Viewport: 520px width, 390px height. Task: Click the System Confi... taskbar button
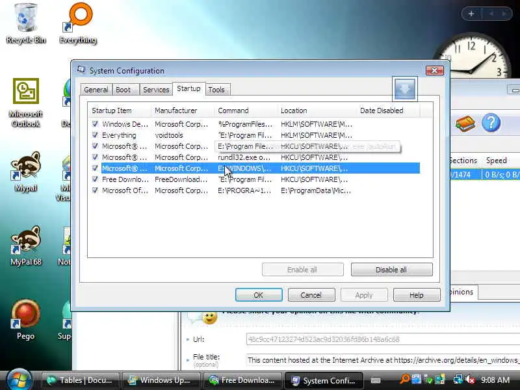pos(324,380)
